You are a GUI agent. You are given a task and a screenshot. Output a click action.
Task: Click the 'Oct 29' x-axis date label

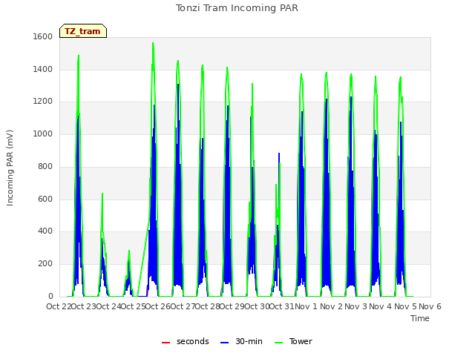tap(232, 306)
